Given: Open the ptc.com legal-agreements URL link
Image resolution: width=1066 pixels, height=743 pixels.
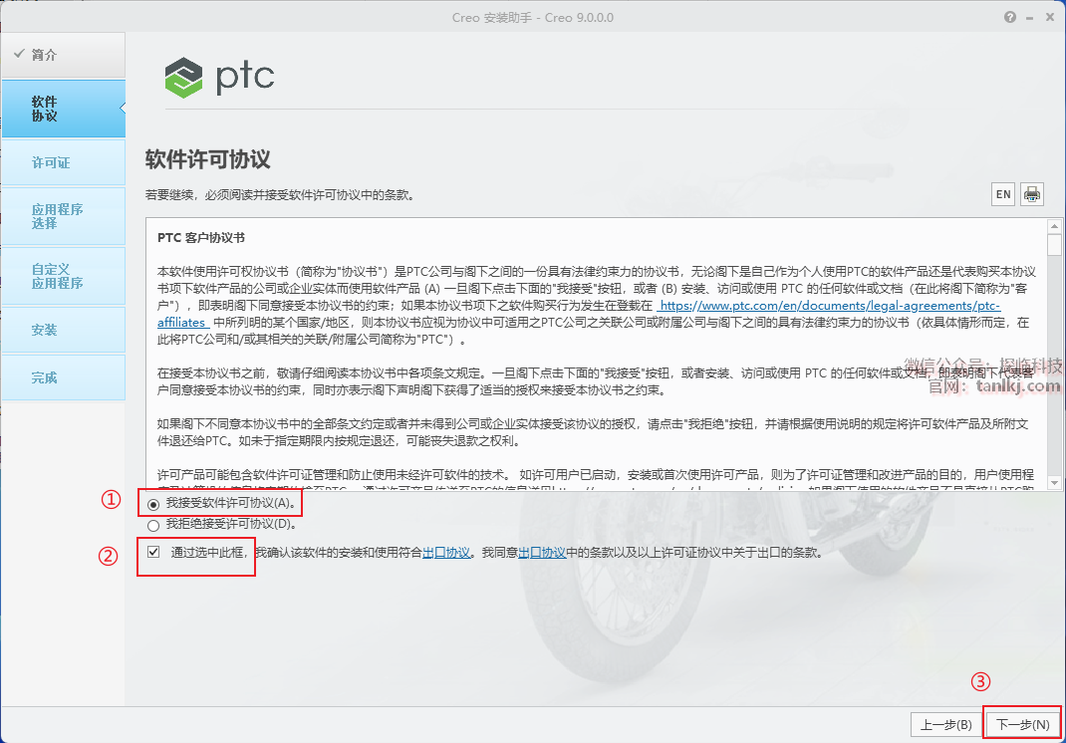Looking at the screenshot, I should (x=830, y=306).
